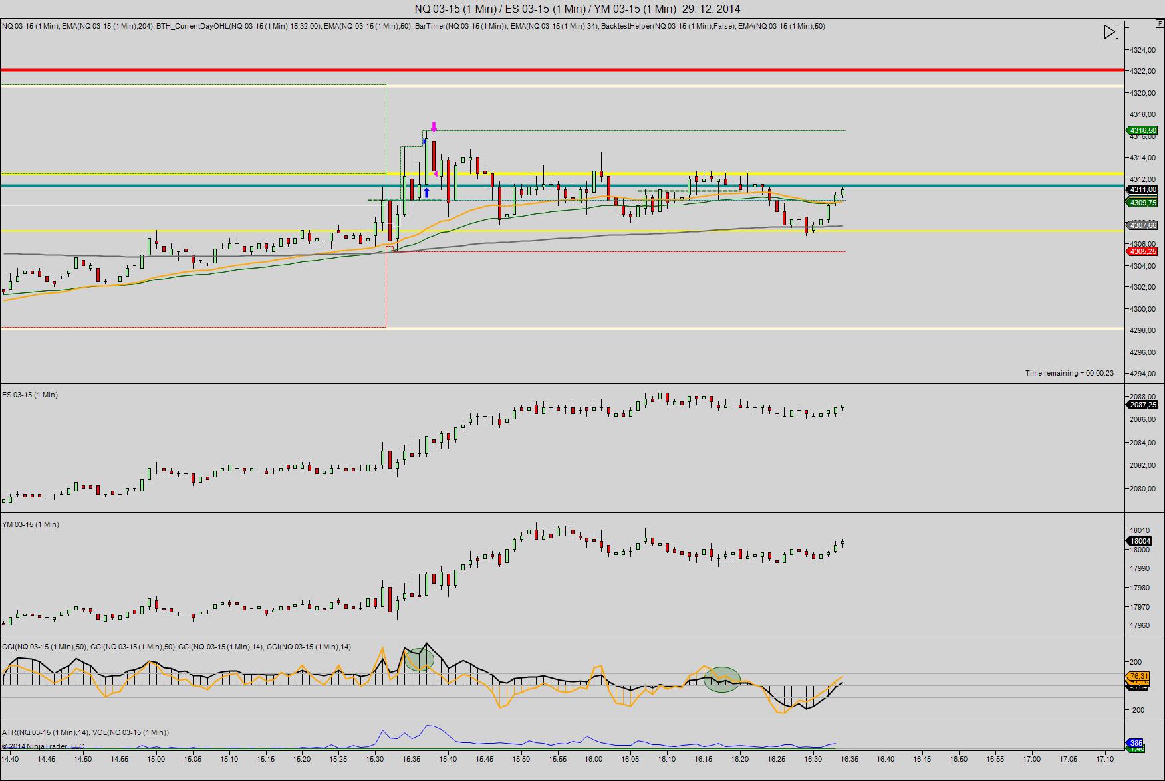Click the green 4309,75 price marker
The width and height of the screenshot is (1165, 781).
click(1143, 203)
